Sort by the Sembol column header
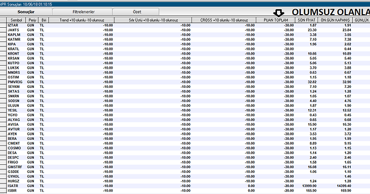This screenshot has width=370, height=194. coord(16,20)
